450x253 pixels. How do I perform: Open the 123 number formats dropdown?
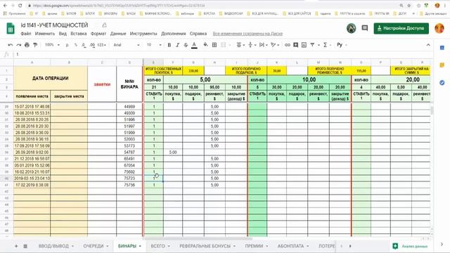[x=101, y=45]
